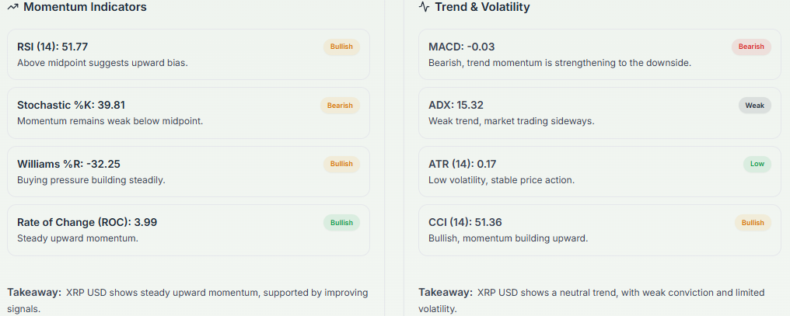The width and height of the screenshot is (790, 316).
Task: Click the green Bullish badge on ROC
Action: pos(341,223)
